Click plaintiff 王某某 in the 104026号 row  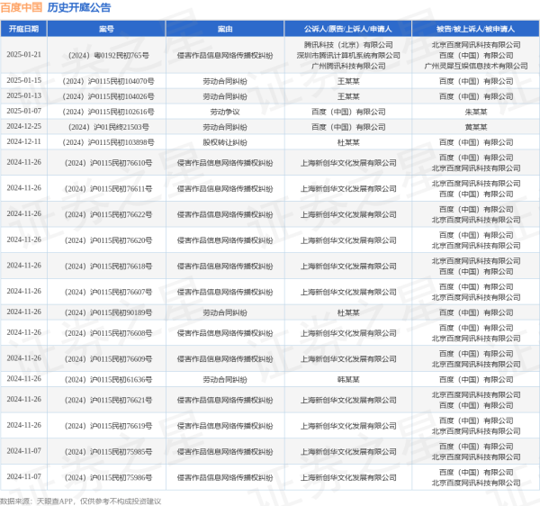(x=348, y=96)
